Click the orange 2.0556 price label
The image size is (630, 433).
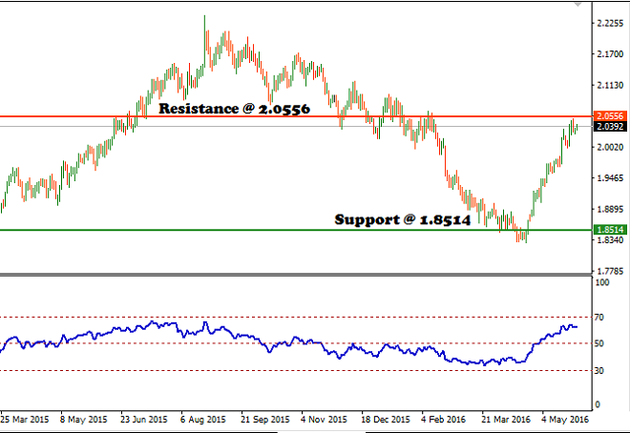[x=610, y=116]
